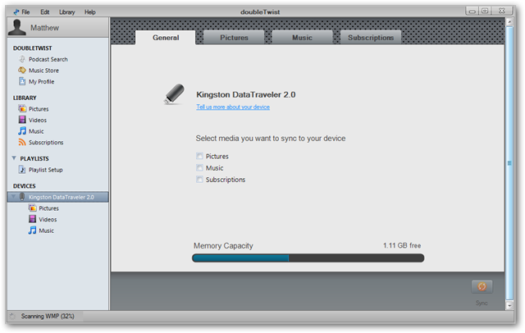Click the DEVICES section header
The width and height of the screenshot is (525, 333).
coord(25,185)
